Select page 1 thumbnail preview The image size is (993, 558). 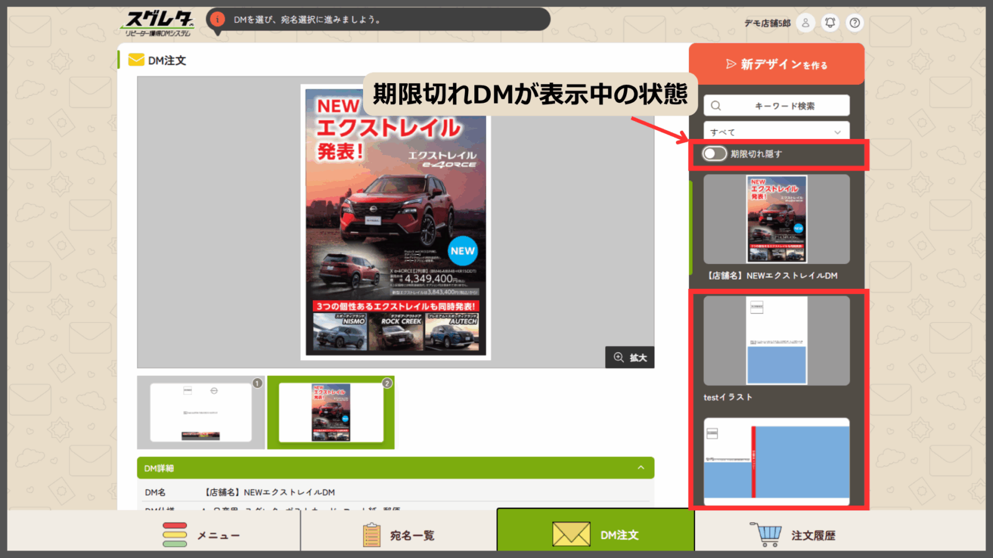(x=200, y=412)
